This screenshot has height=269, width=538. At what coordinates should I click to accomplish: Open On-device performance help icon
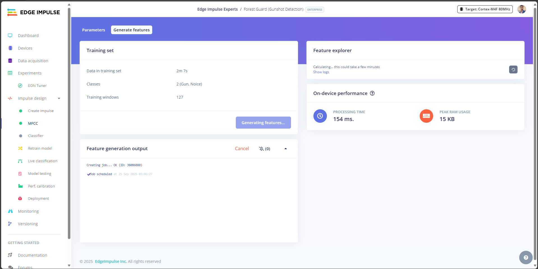(x=372, y=93)
